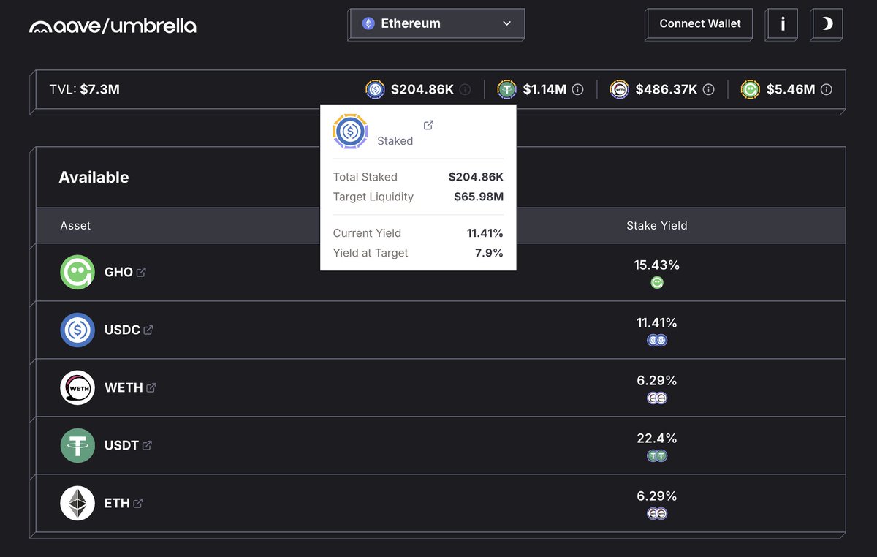Click the reward icons in the WETH row
Viewport: 877px width, 557px height.
pyautogui.click(x=657, y=398)
